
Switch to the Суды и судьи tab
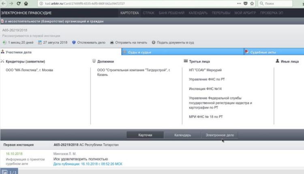coord(182,52)
